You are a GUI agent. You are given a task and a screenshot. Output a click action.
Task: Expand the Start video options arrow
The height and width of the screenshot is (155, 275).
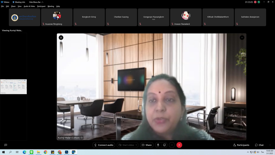click(136, 145)
